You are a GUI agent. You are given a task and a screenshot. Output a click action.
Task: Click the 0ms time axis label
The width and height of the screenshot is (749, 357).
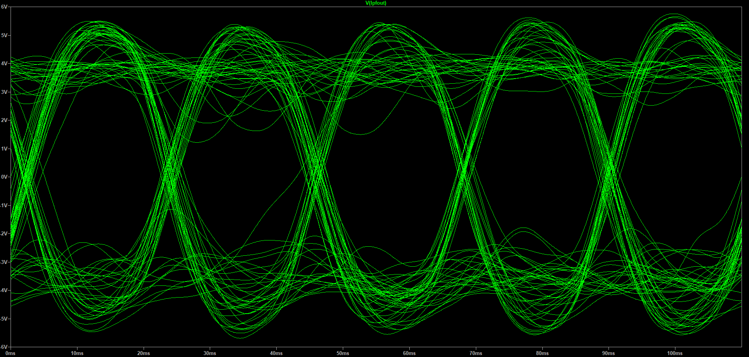click(10, 353)
